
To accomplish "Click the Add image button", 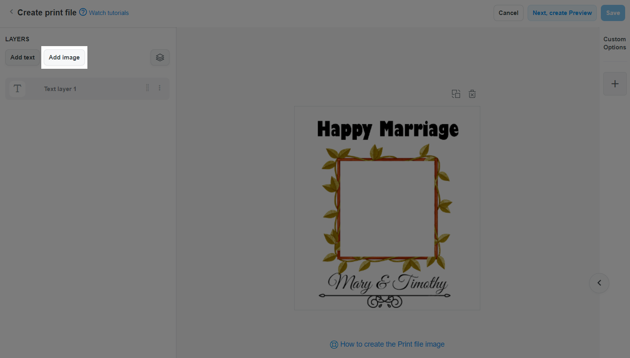I will pyautogui.click(x=64, y=57).
